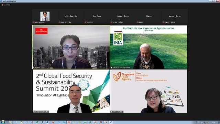Select the vFairs Rep - Raj participant tile
This screenshot has height=124, width=220.
pos(71,16)
